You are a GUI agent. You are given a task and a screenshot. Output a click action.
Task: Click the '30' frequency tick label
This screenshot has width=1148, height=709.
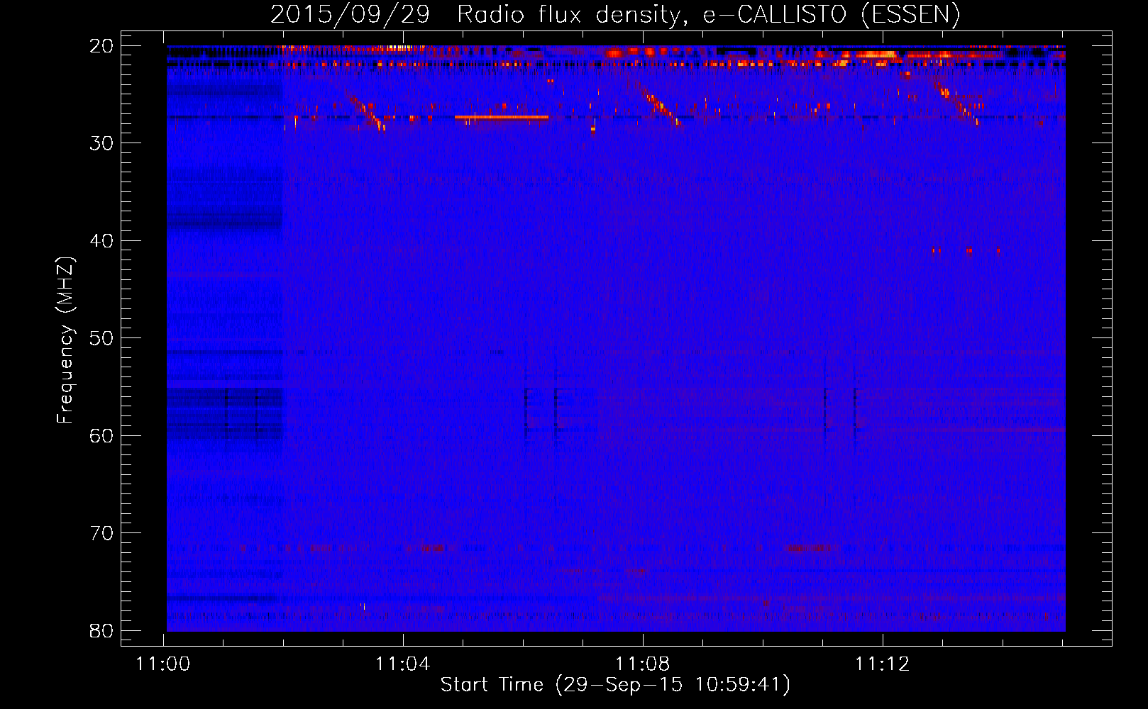[x=102, y=143]
